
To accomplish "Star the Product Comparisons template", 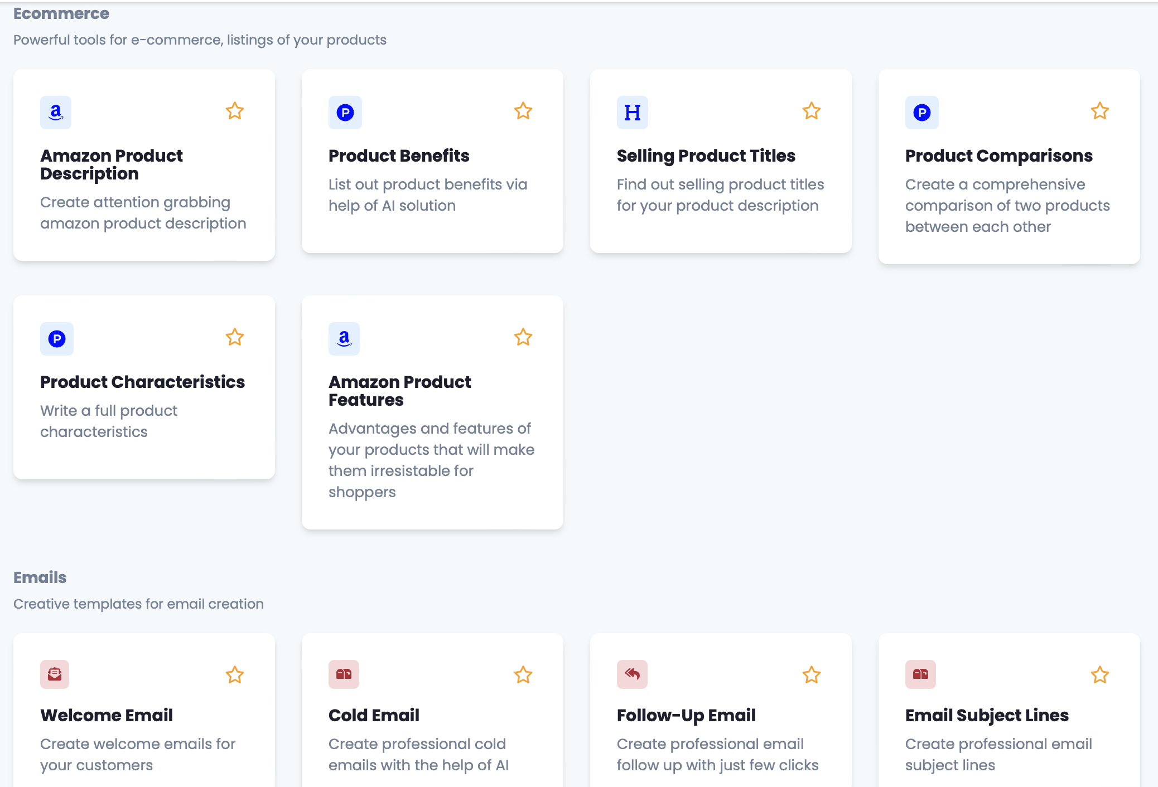I will coord(1100,111).
